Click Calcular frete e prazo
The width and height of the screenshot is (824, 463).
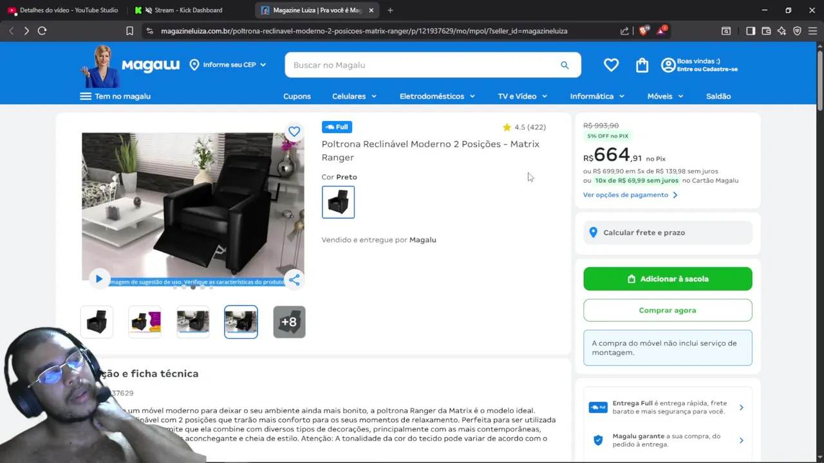point(668,233)
